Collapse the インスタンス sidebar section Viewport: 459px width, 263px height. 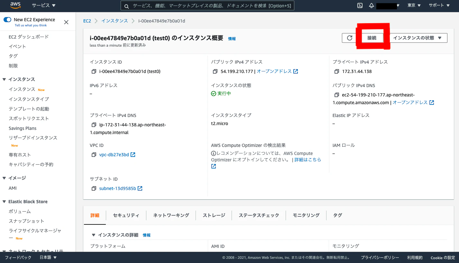point(5,79)
